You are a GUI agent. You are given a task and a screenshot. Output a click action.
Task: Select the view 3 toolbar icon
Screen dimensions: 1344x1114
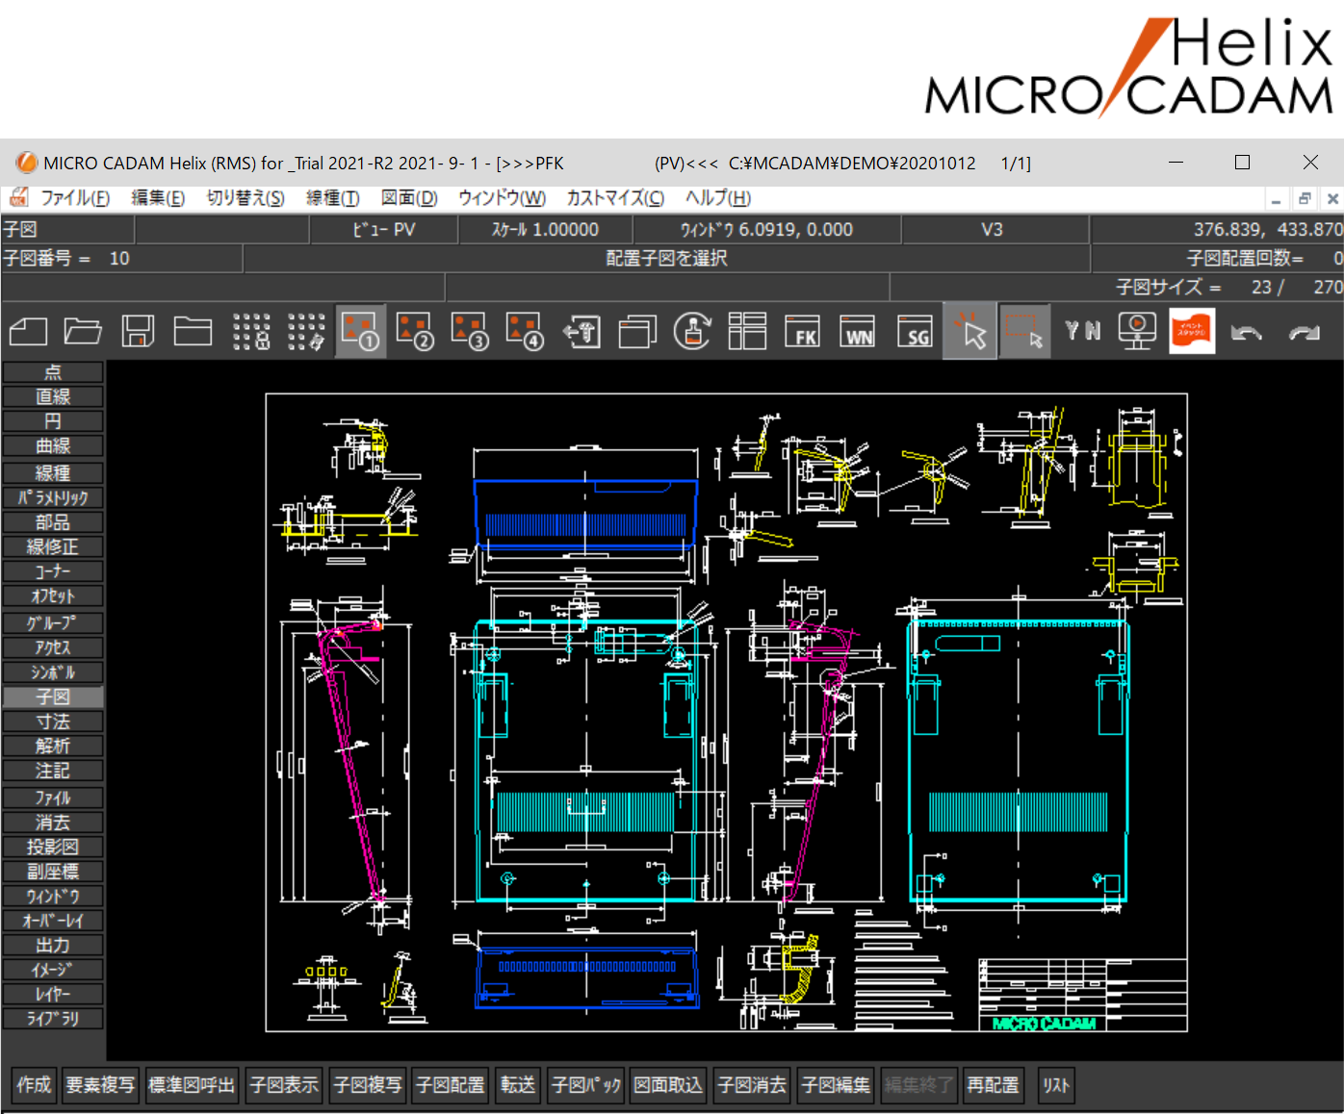click(471, 332)
